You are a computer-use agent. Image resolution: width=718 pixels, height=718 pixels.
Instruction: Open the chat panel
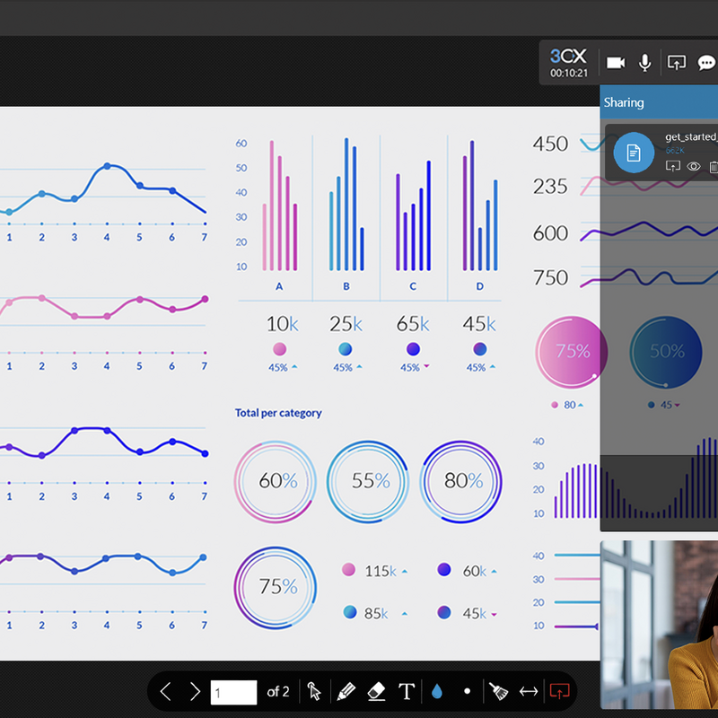(706, 62)
